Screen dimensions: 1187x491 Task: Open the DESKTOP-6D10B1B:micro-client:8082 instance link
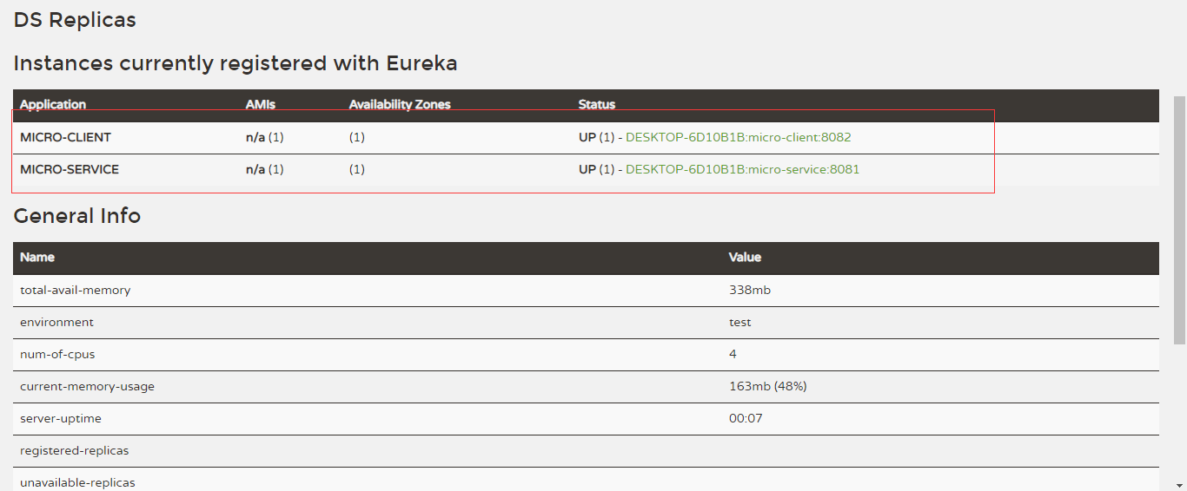[739, 137]
